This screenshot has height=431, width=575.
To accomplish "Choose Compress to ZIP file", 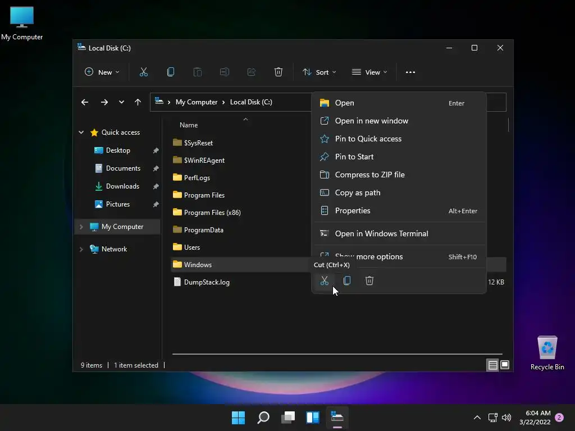I will (x=399, y=175).
